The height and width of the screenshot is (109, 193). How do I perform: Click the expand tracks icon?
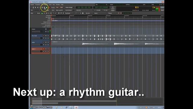(x=83, y=13)
